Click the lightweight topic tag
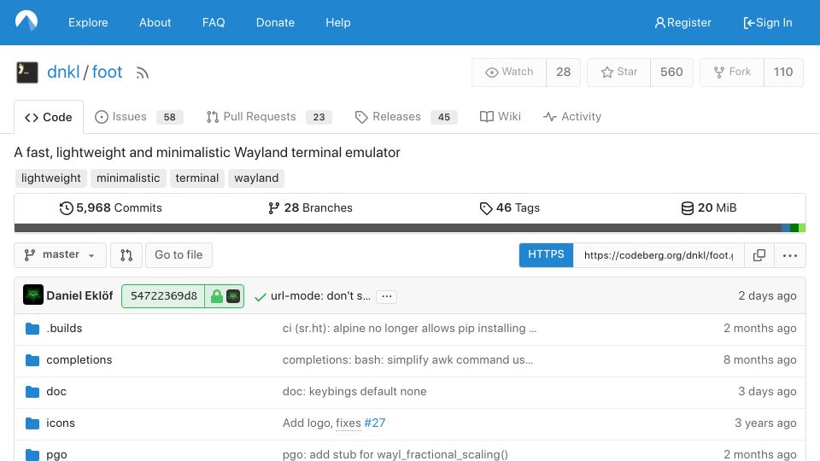The width and height of the screenshot is (820, 461). pyautogui.click(x=50, y=178)
